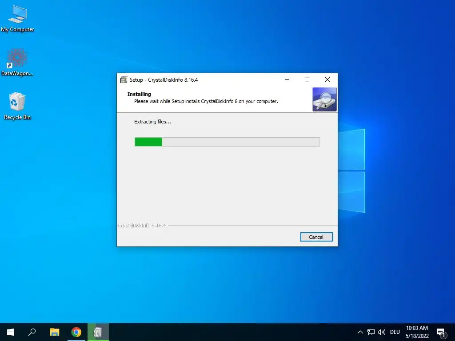Open the volume control tray icon
This screenshot has width=455, height=341.
tap(382, 332)
